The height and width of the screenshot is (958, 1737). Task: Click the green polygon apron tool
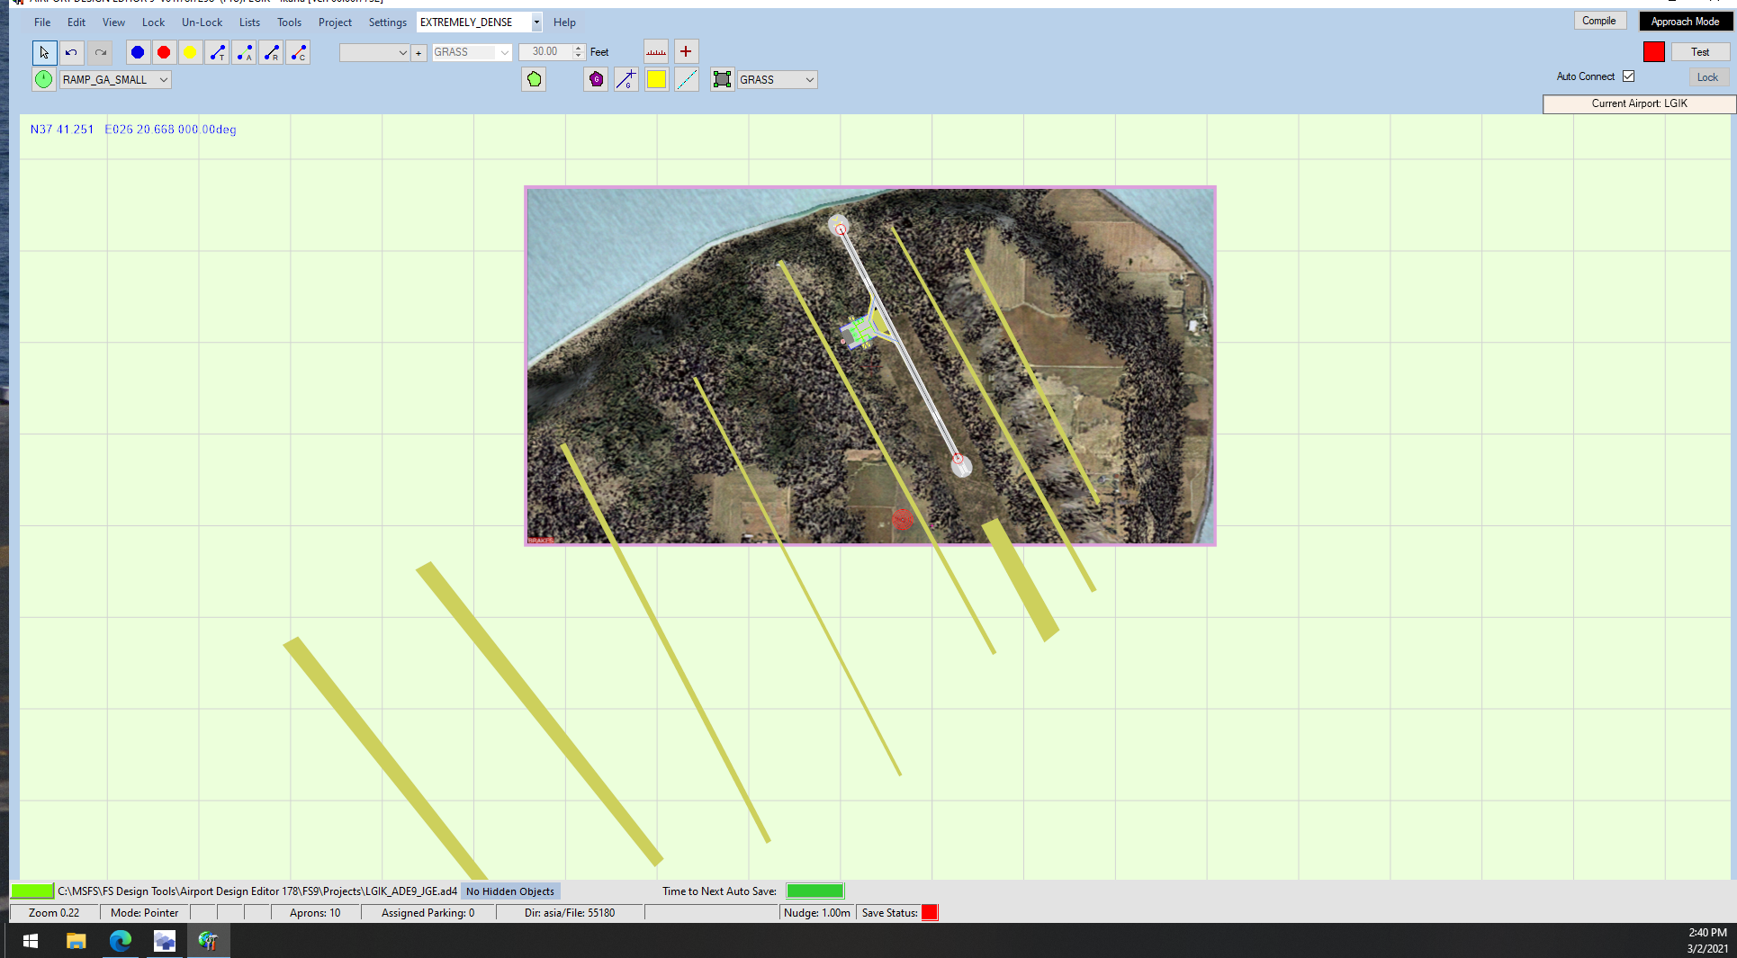pos(534,79)
